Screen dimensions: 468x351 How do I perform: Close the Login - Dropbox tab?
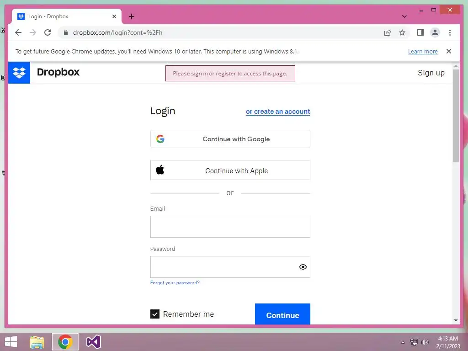tap(114, 16)
